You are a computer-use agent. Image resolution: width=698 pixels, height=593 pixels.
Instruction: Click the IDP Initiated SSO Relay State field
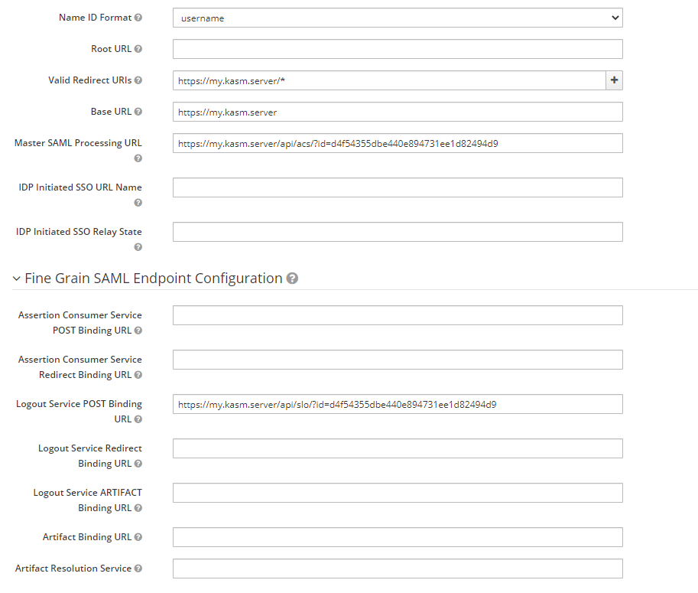coord(398,232)
